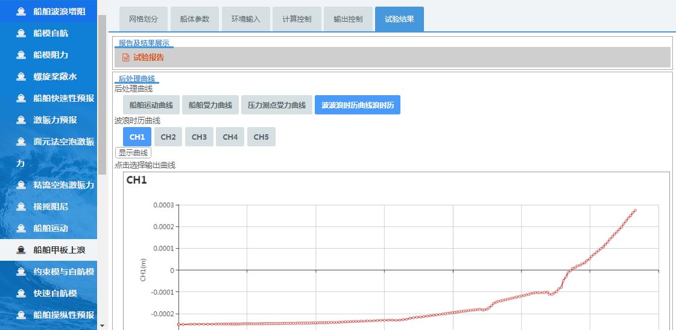Click ship icon beside 螺旋桨敞水

(21, 76)
